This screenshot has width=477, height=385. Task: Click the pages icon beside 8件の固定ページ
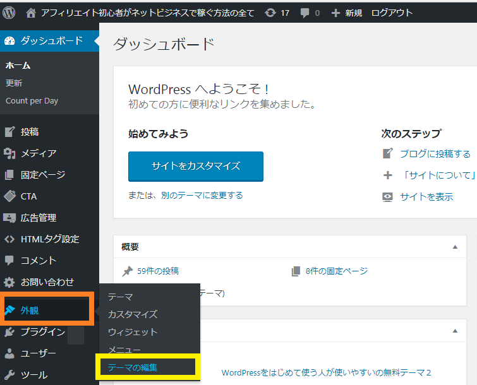tap(296, 271)
